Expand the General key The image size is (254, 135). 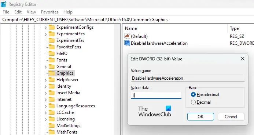(45, 67)
